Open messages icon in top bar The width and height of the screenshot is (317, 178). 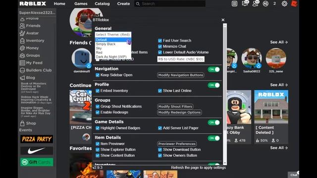(245, 3)
